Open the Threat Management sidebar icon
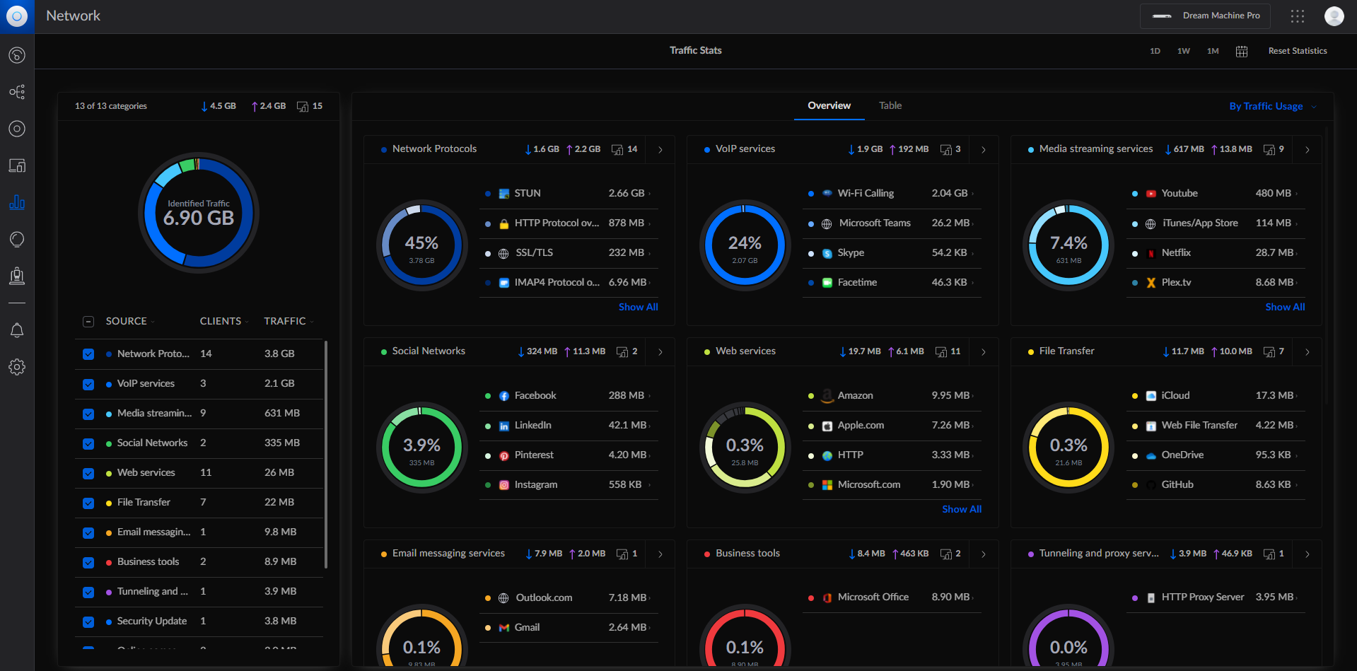Image resolution: width=1357 pixels, height=671 pixels. point(17,276)
